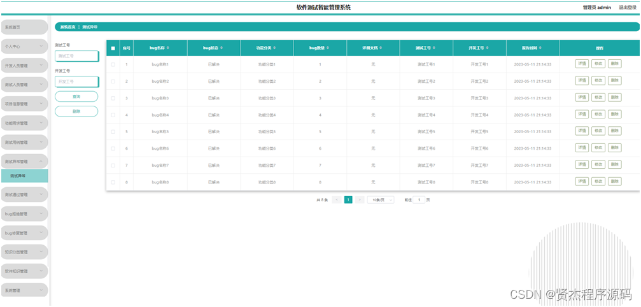641x307 pixels.
Task: Collapse the 测试异常管理 section chevron
Action: [x=41, y=162]
